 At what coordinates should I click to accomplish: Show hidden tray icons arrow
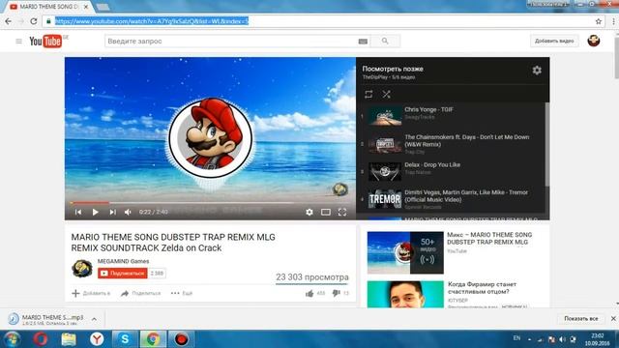click(x=529, y=339)
